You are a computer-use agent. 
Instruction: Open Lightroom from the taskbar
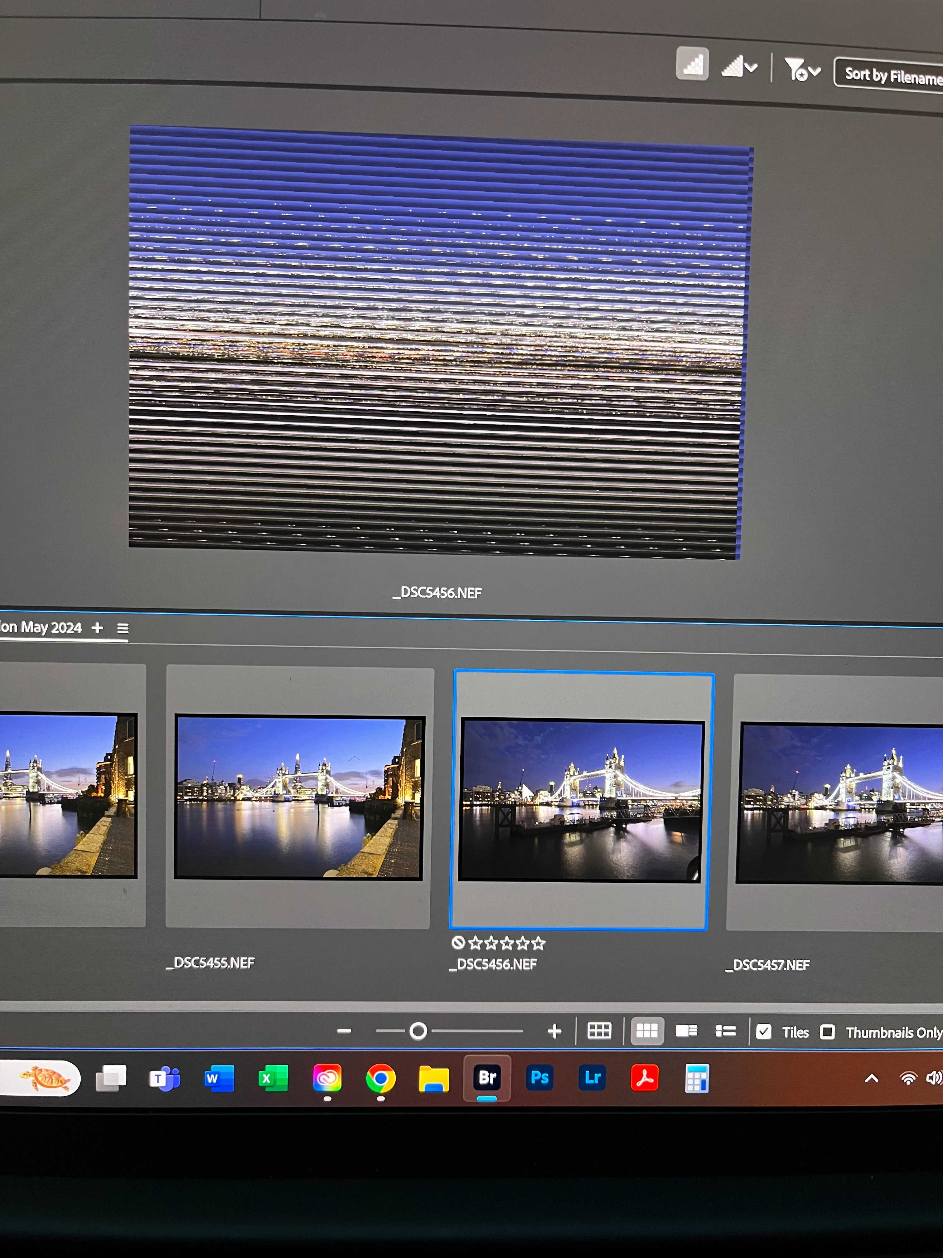(592, 1078)
